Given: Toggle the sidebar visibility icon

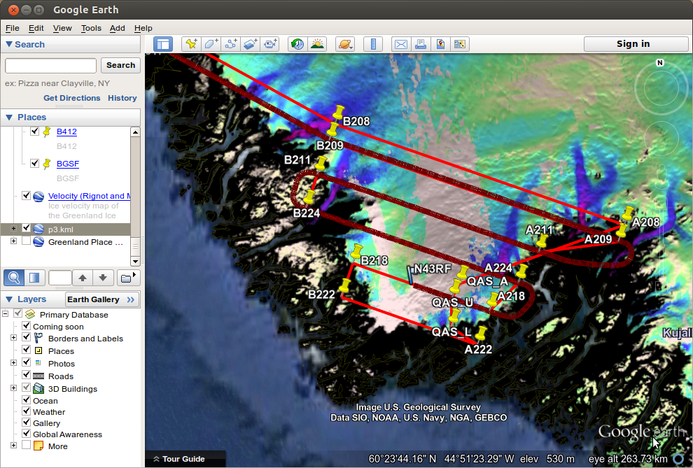Looking at the screenshot, I should click(x=163, y=43).
